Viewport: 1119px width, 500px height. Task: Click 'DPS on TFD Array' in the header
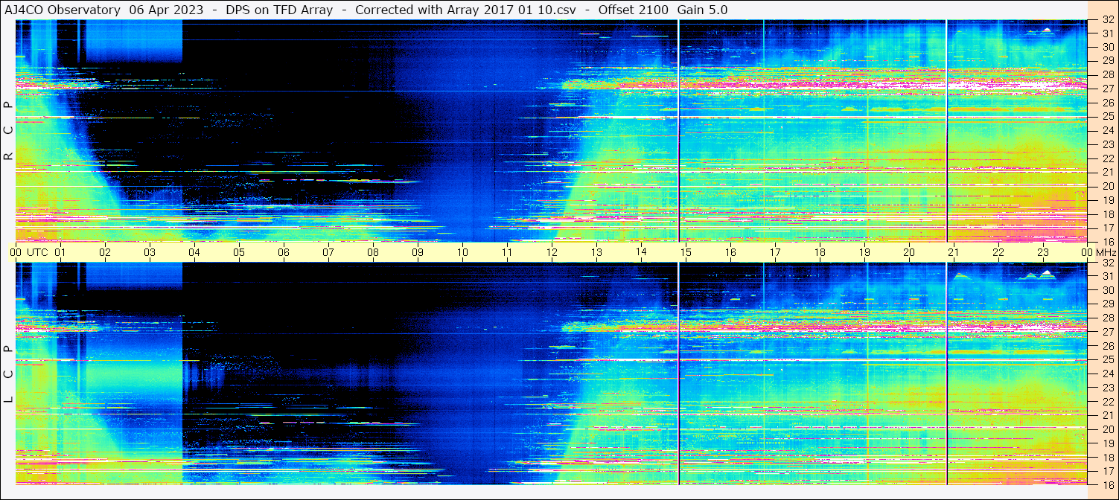tap(279, 10)
